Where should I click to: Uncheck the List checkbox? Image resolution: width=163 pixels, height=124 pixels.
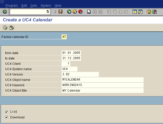pyautogui.click(x=7, y=112)
